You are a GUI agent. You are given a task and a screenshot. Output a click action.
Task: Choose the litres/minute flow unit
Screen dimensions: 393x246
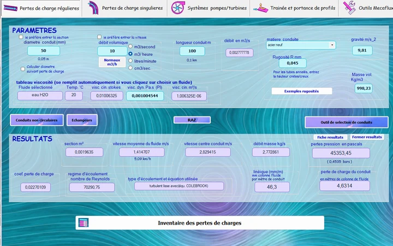pos(130,61)
